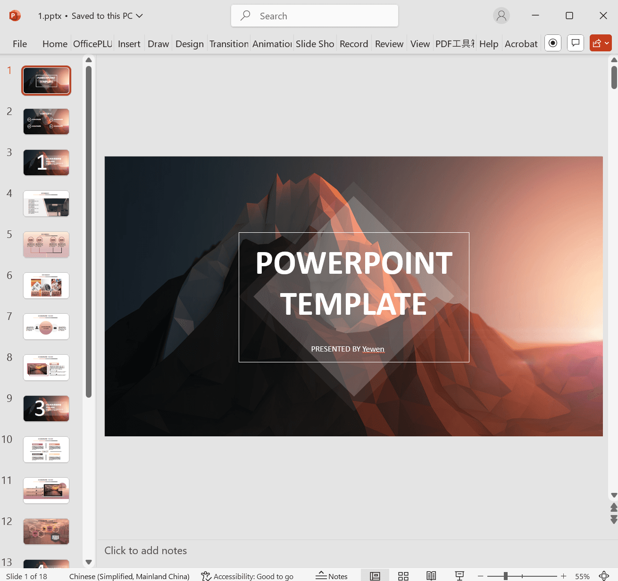Switch to Reading View icon
This screenshot has height=581, width=618.
click(x=431, y=576)
